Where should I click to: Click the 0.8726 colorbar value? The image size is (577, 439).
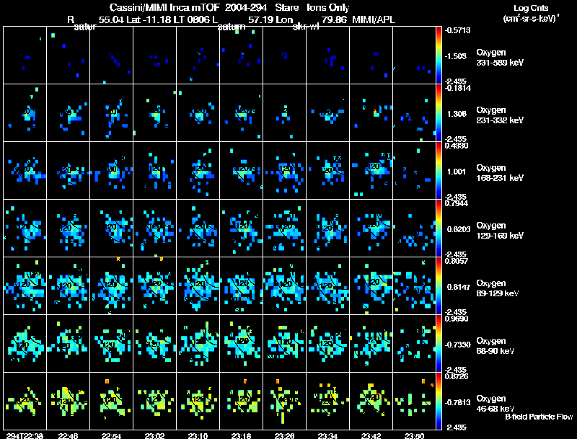coord(457,376)
